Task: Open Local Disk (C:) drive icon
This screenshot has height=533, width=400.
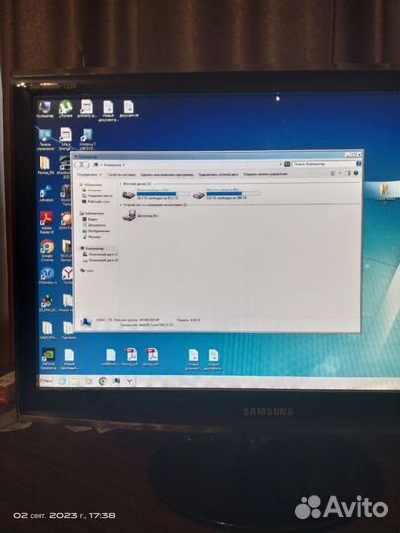Action: pyautogui.click(x=129, y=195)
